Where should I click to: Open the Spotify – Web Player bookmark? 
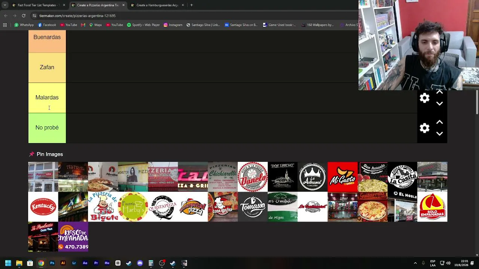(x=143, y=25)
